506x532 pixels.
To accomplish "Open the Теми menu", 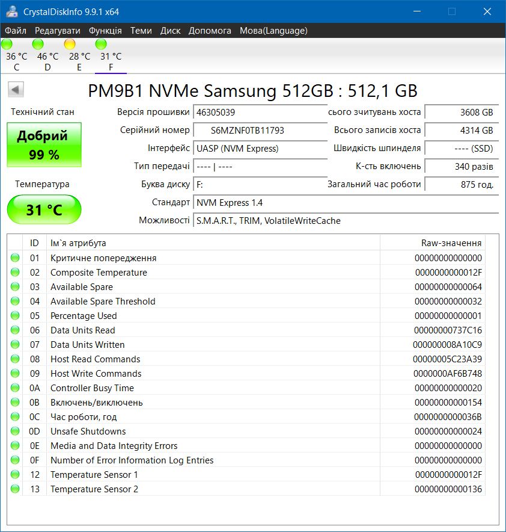I will pyautogui.click(x=141, y=31).
